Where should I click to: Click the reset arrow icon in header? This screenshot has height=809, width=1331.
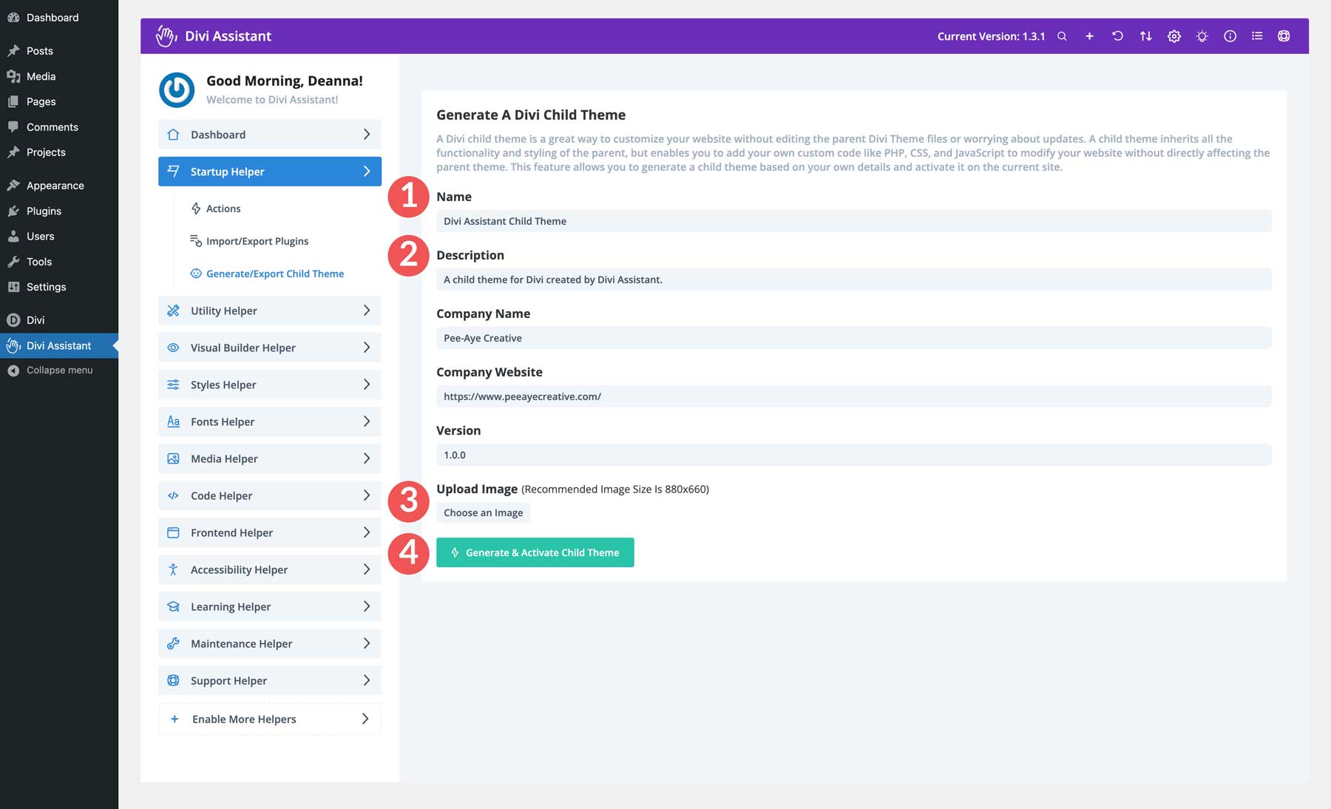click(1117, 36)
